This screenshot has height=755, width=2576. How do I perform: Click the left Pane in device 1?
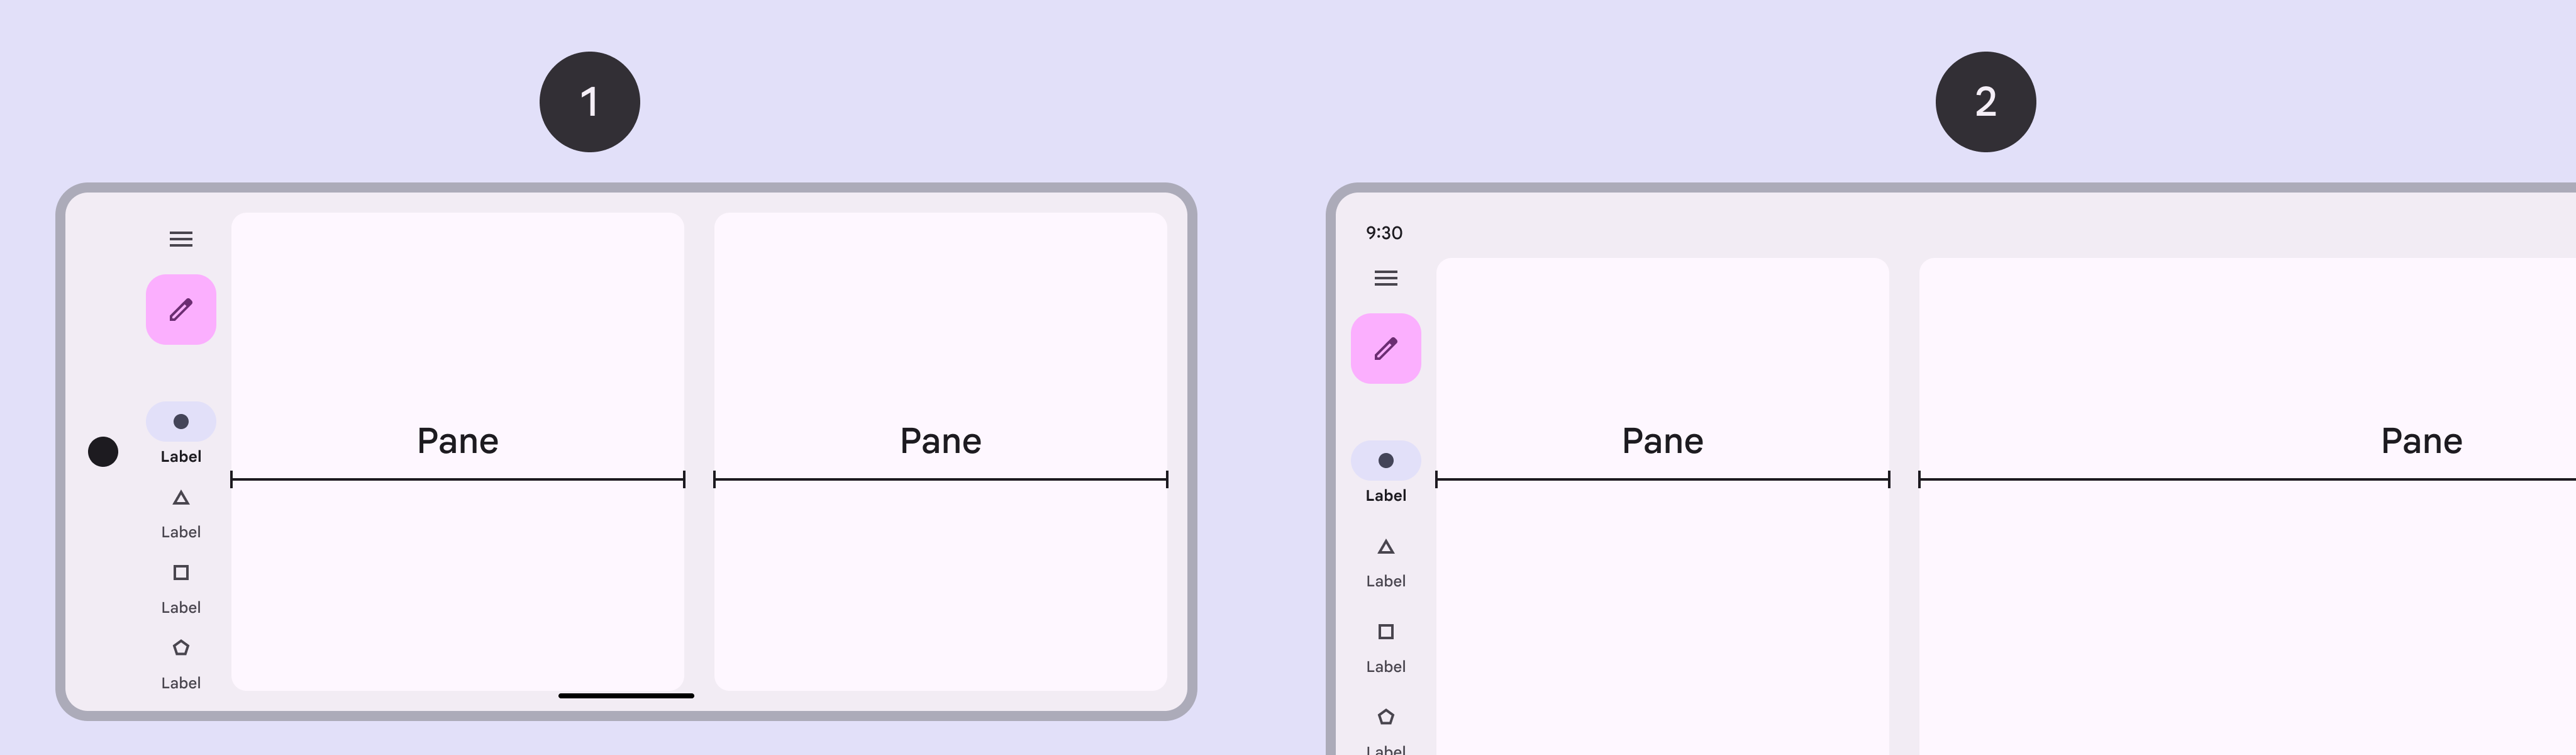[457, 440]
